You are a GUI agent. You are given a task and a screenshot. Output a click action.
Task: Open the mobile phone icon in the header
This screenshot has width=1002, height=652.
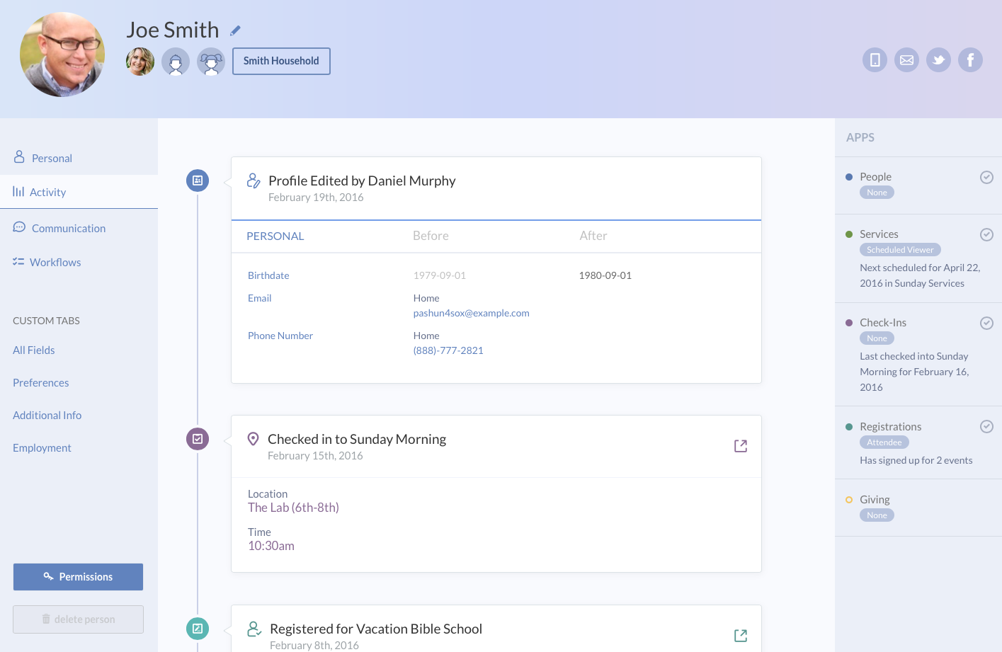[875, 59]
